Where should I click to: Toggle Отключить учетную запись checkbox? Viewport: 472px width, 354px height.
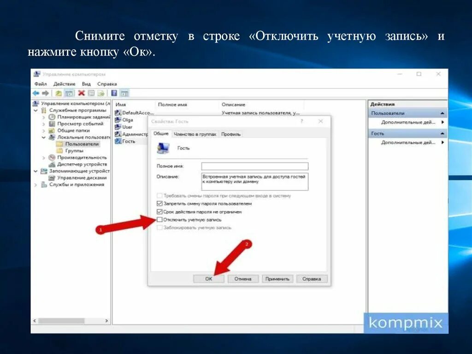point(160,220)
